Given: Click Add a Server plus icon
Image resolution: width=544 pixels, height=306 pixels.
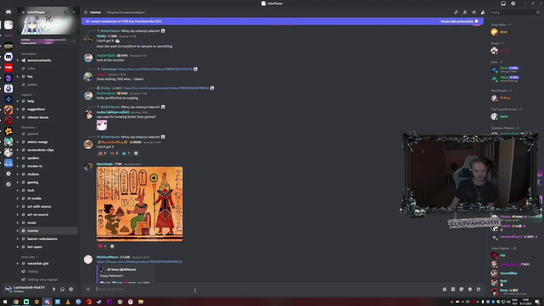Looking at the screenshot, I should point(8,173).
